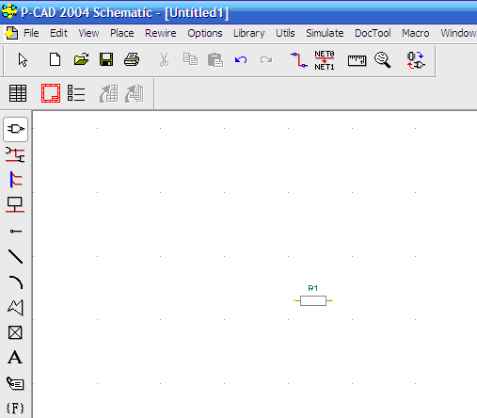Select the Place Attribute tag tool
Viewport: 477px width, 418px height.
click(15, 383)
